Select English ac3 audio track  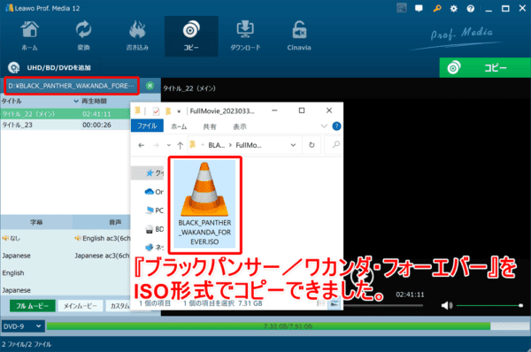pos(103,238)
